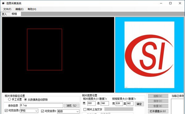Click the 拍照(D) button
The image size is (185, 114).
point(158,96)
